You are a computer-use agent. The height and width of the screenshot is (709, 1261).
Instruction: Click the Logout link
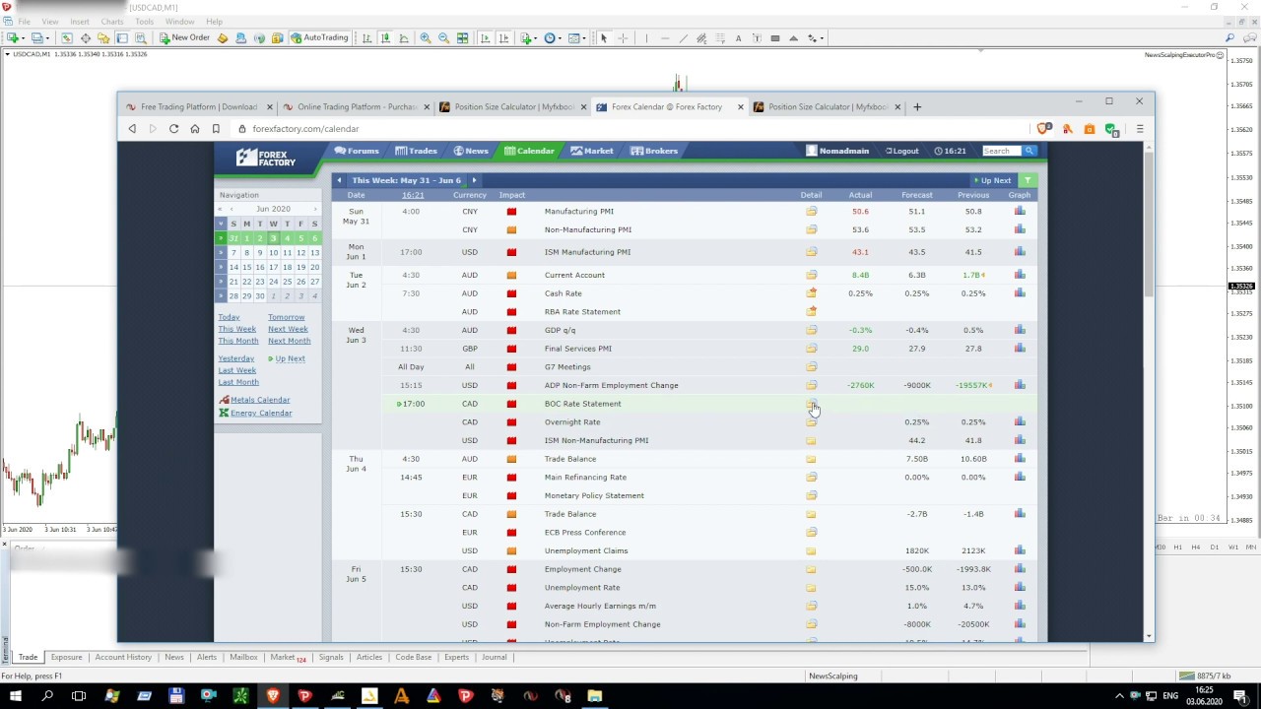pos(901,151)
